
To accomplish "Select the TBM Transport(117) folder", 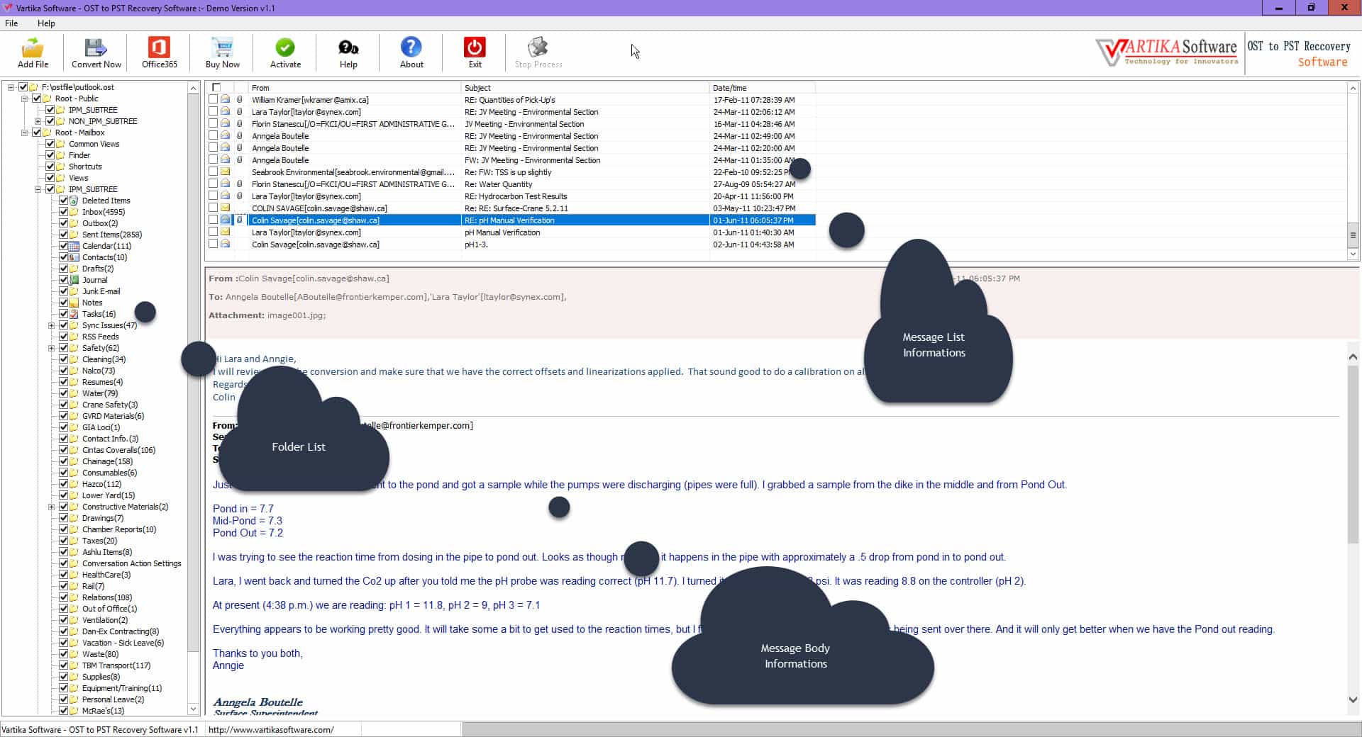I will click(x=116, y=665).
